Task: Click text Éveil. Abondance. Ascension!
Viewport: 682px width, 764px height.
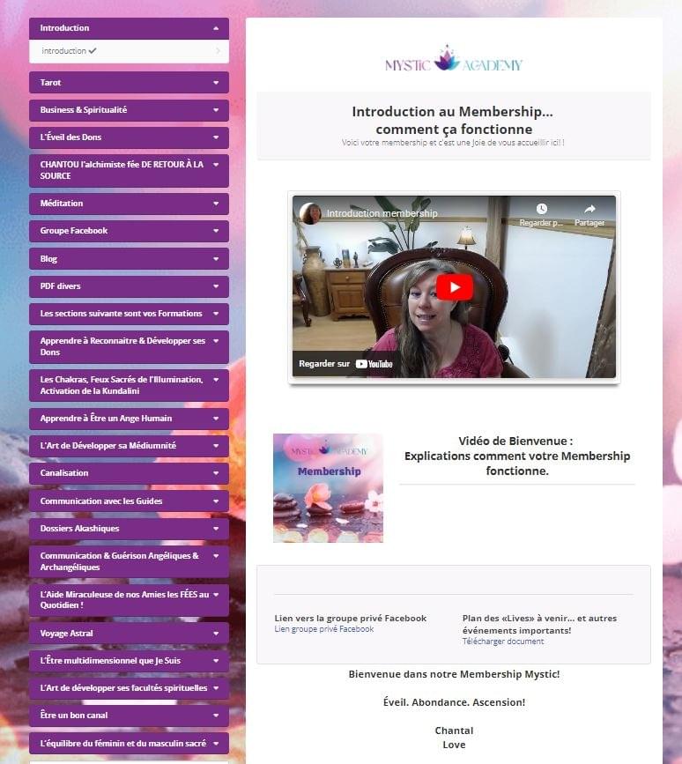Action: pyautogui.click(x=454, y=702)
